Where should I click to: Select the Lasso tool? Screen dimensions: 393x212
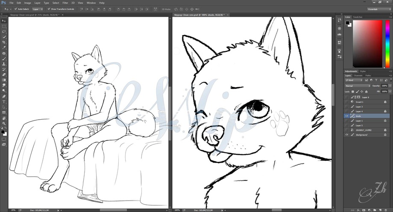4,32
